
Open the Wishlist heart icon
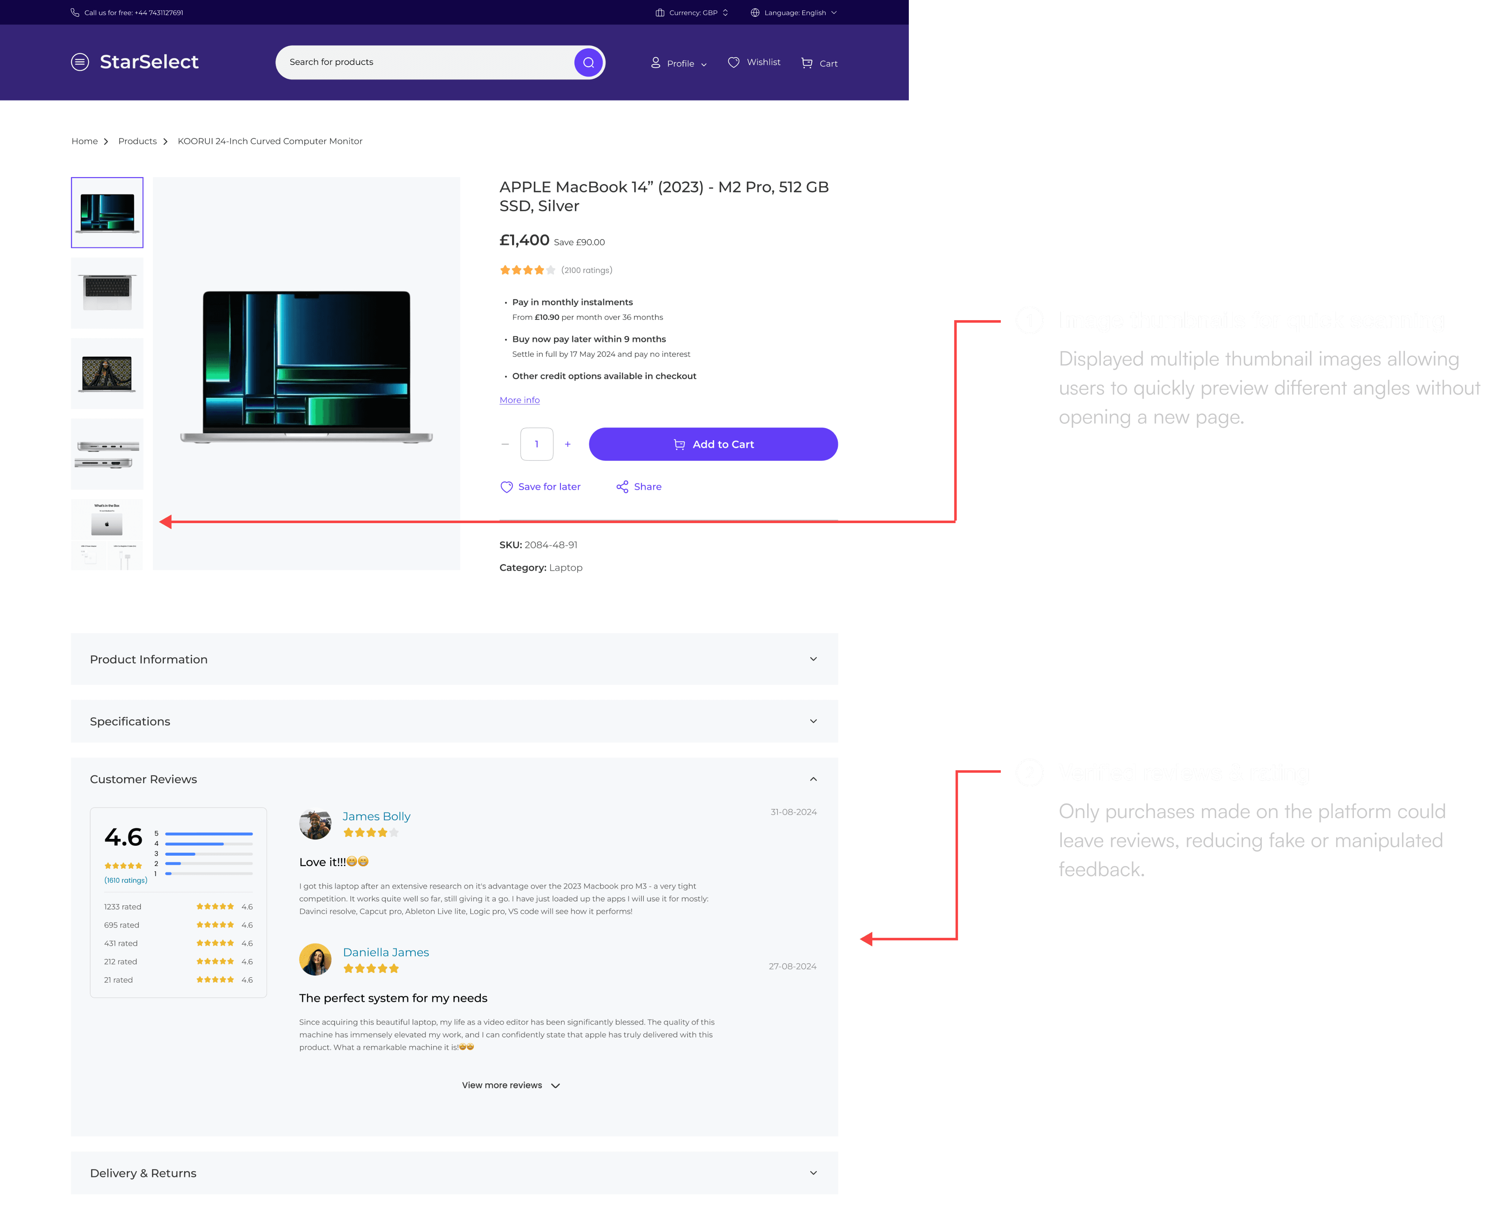(x=733, y=62)
